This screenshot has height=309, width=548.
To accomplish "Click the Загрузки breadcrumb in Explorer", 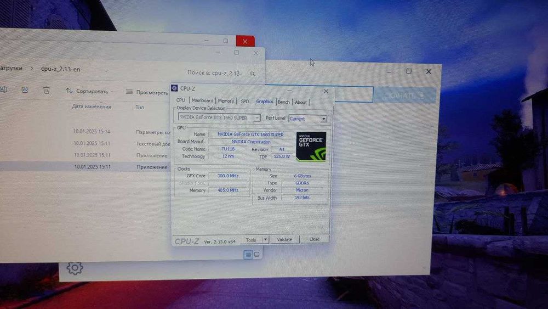I will click(x=11, y=68).
